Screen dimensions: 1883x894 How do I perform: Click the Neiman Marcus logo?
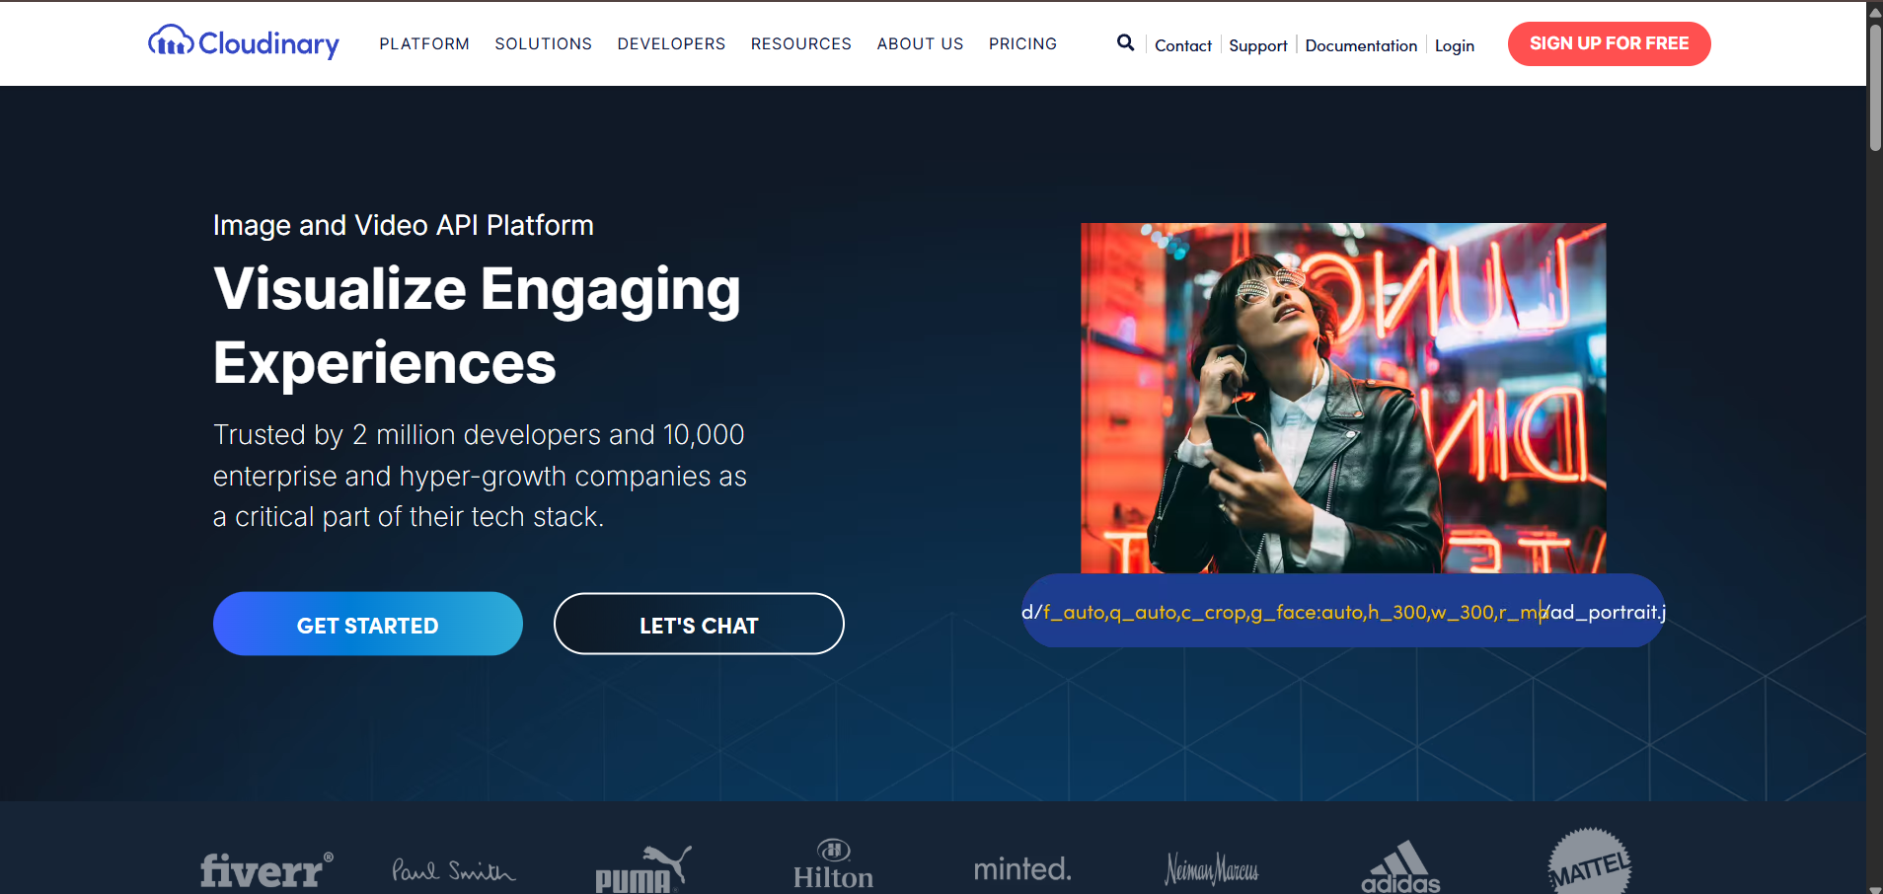pyautogui.click(x=1211, y=870)
